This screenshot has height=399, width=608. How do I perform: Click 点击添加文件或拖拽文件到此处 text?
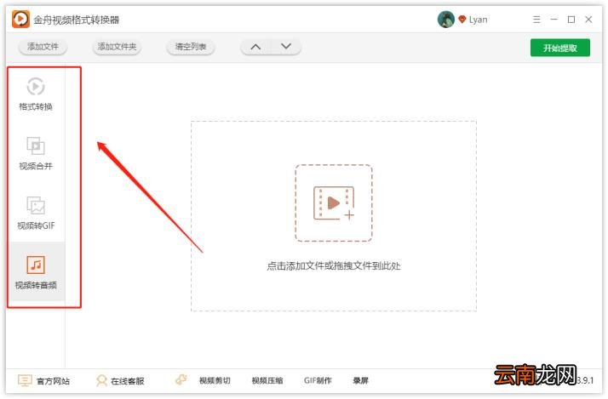[x=334, y=265]
